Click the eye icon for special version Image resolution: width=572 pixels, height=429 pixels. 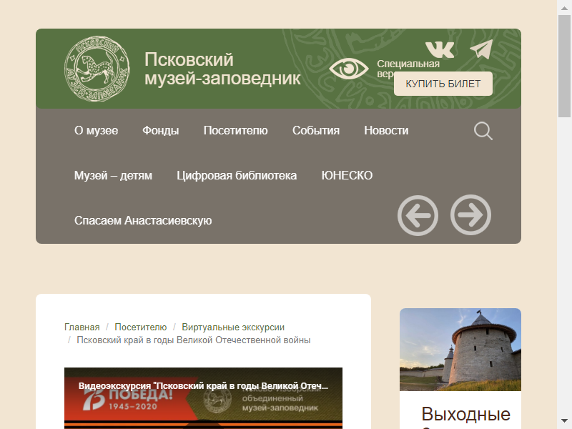click(349, 69)
